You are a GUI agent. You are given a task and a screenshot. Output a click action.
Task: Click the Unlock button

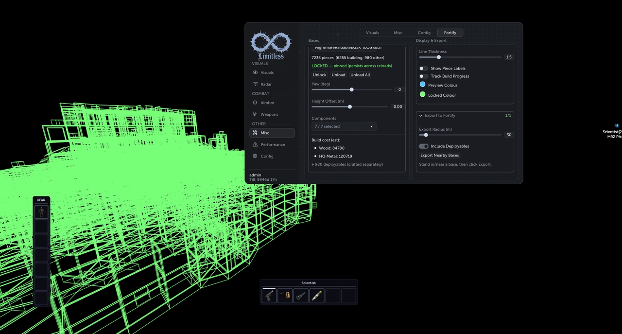point(320,75)
